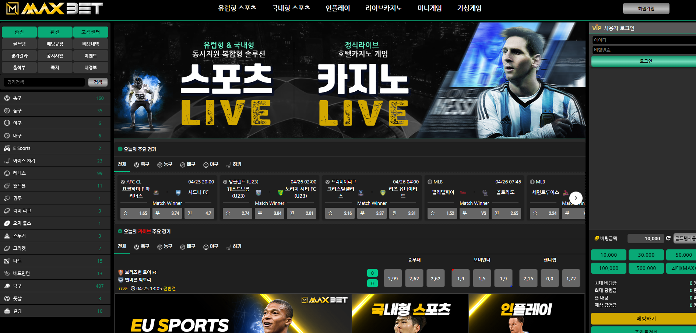Click the refresh icon next to the bet amount

(x=668, y=238)
